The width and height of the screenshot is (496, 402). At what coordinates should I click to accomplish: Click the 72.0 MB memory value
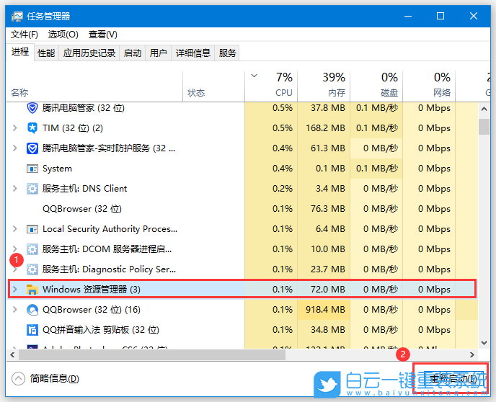click(328, 290)
